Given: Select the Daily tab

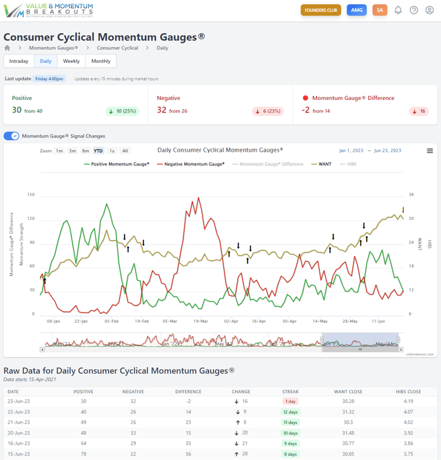Looking at the screenshot, I should coord(45,61).
